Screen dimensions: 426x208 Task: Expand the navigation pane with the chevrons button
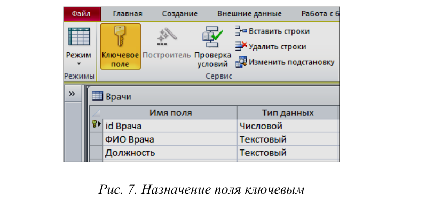(72, 94)
